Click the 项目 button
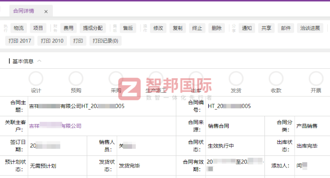Screen dimensions: 330x178 point(38,28)
